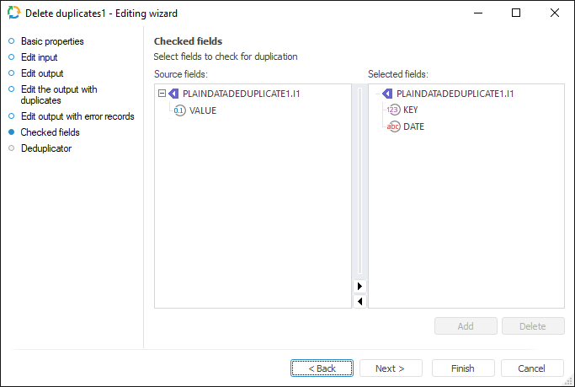
Task: Go to Basic properties step
Action: 52,41
